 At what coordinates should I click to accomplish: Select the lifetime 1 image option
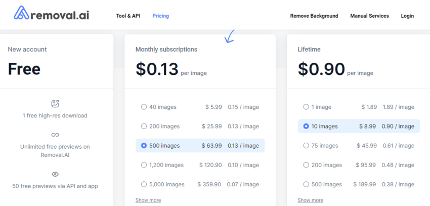coord(306,107)
